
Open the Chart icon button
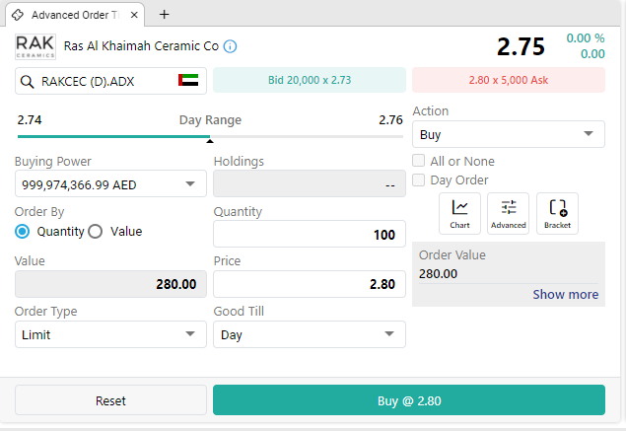click(459, 213)
